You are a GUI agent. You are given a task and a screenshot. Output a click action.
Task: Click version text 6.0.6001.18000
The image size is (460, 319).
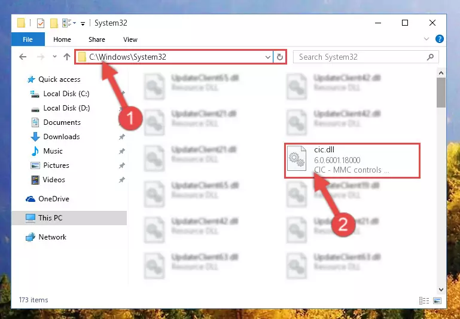[x=337, y=160]
